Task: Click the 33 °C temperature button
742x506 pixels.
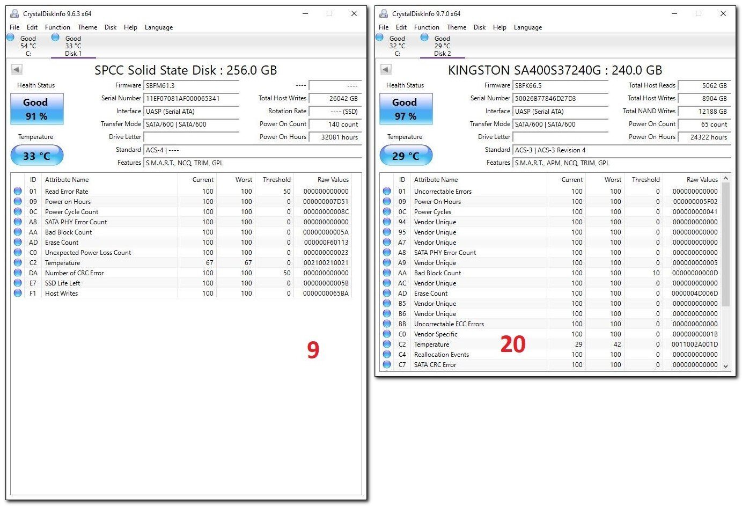Action: (36, 156)
